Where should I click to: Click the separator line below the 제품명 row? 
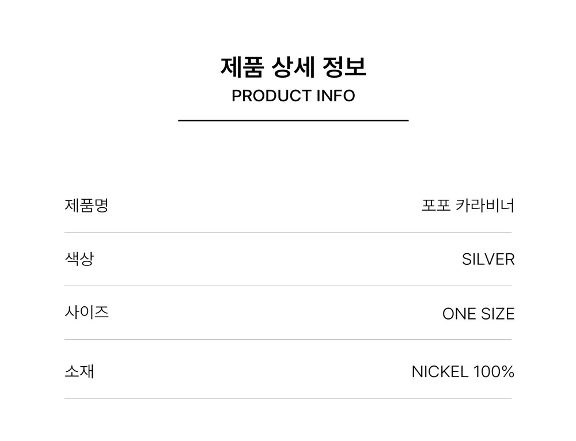pos(288,233)
